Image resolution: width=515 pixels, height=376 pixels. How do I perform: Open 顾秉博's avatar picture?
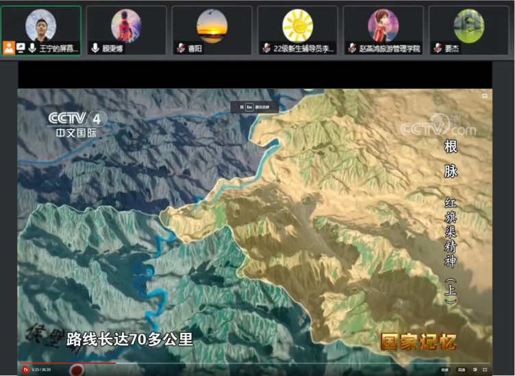pos(127,25)
